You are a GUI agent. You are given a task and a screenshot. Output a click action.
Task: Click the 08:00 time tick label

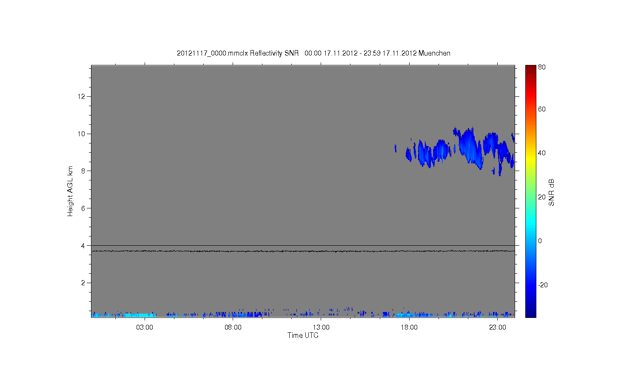point(233,328)
